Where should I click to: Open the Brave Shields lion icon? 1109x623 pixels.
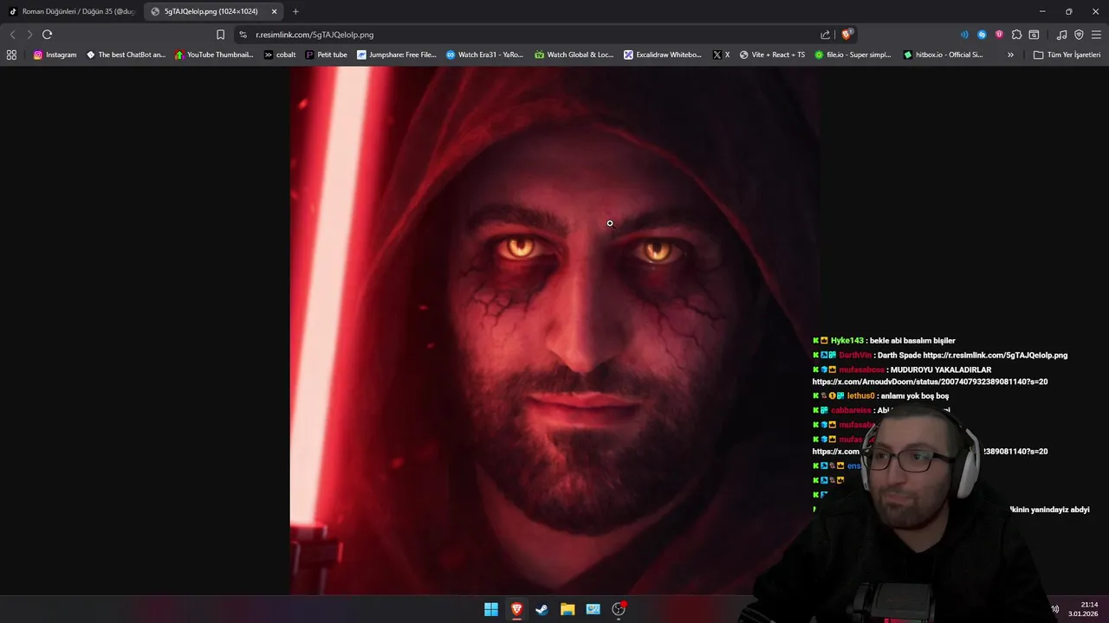coord(846,35)
